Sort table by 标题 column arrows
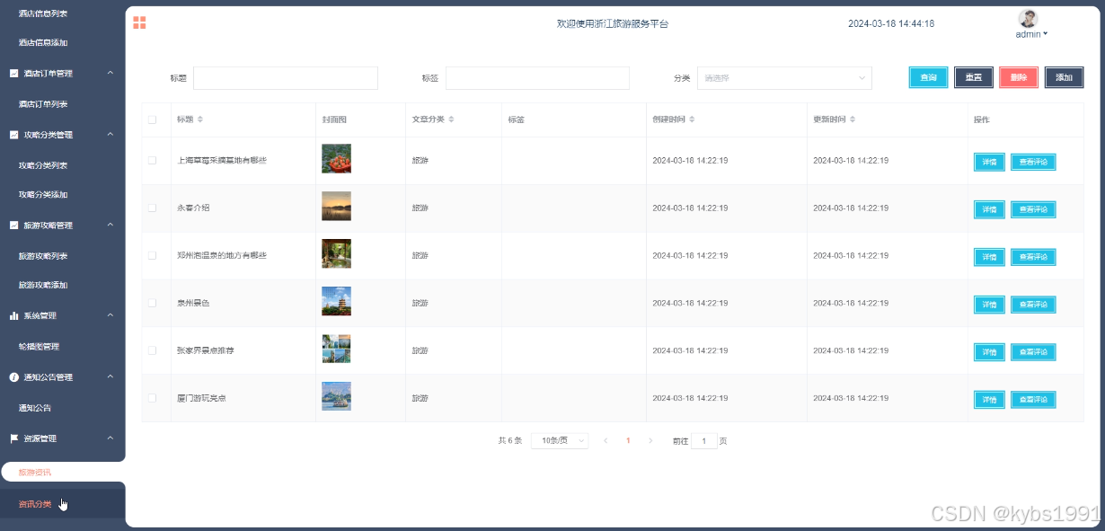The image size is (1105, 531). (x=200, y=119)
